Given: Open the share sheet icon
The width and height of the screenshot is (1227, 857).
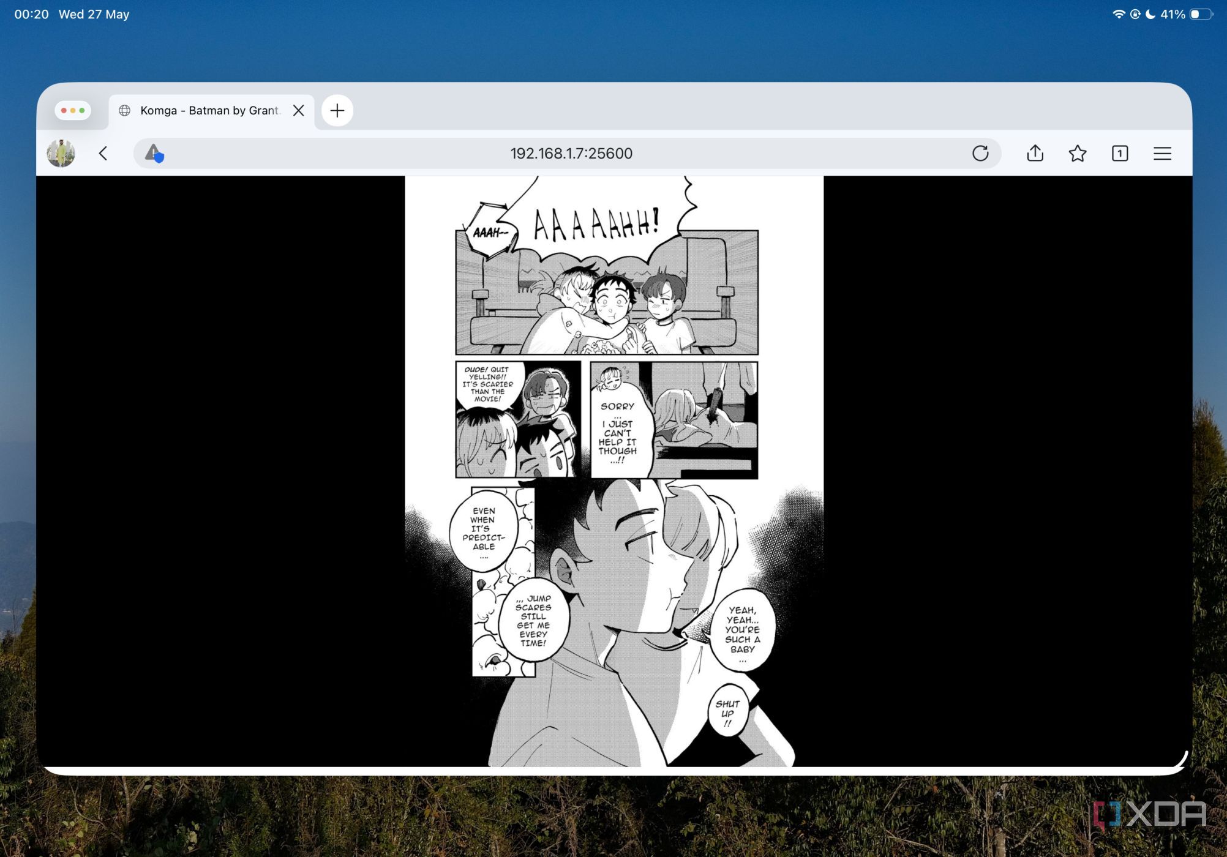Looking at the screenshot, I should pos(1035,153).
